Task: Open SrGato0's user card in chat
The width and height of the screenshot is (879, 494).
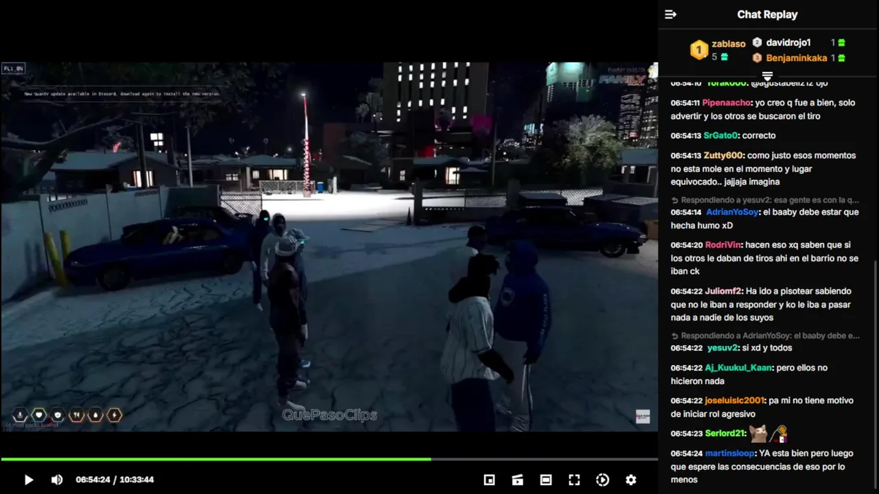Action: click(x=720, y=136)
